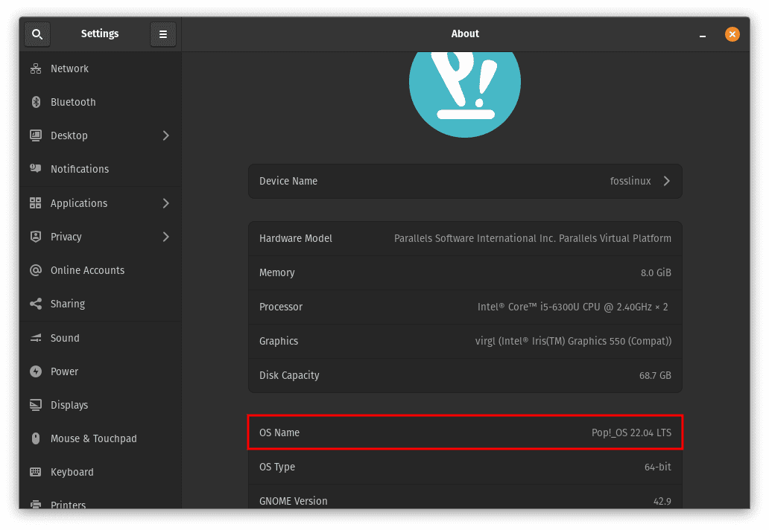
Task: Click the OS Name label
Action: 279,433
